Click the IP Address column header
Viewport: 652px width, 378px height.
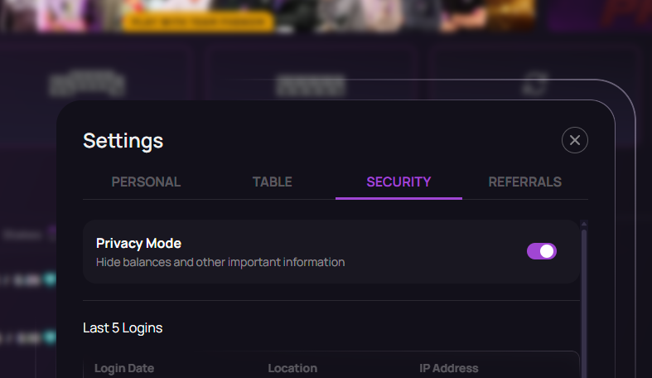point(449,368)
